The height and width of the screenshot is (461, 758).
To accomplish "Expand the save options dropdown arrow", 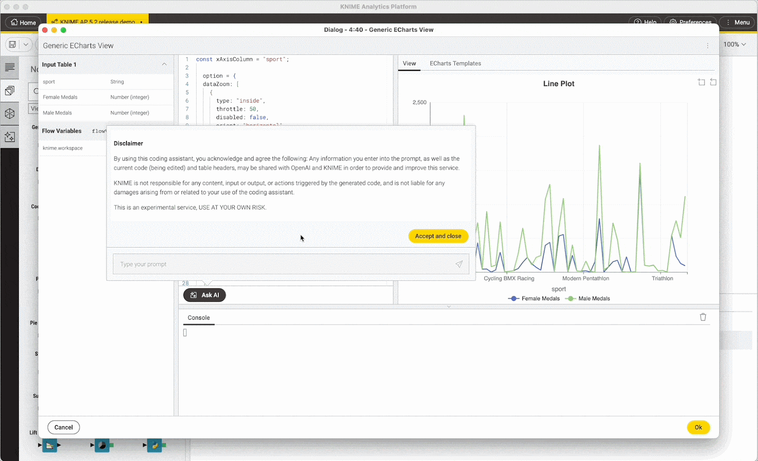I will (26, 44).
